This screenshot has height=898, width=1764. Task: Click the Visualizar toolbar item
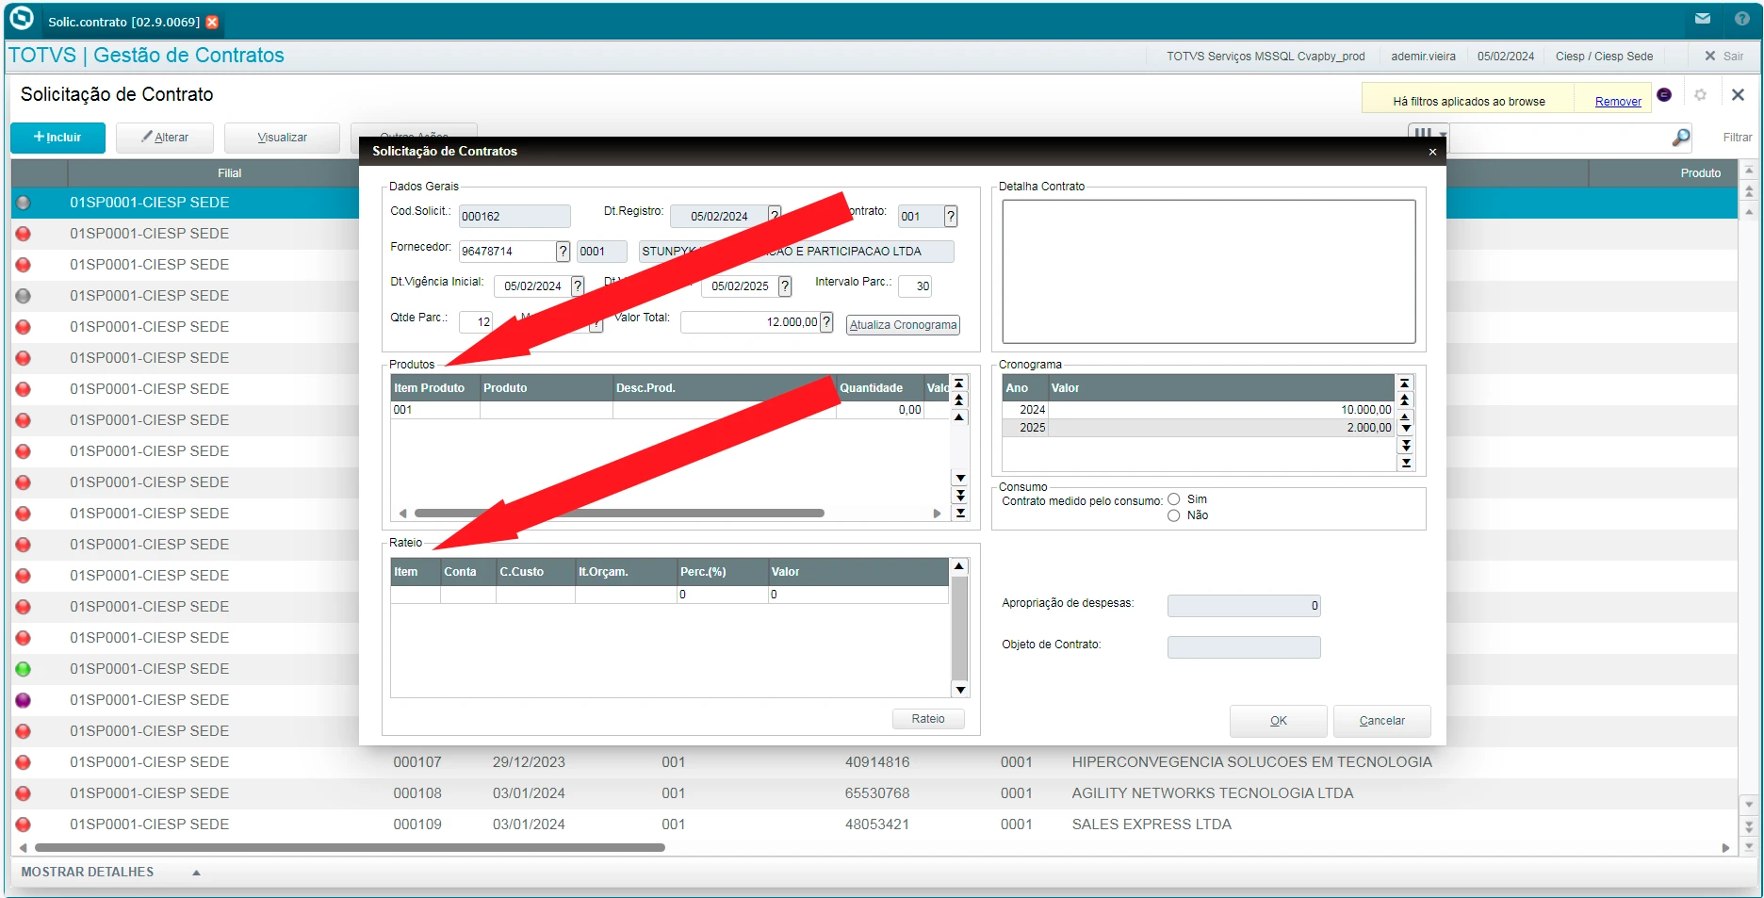282,138
